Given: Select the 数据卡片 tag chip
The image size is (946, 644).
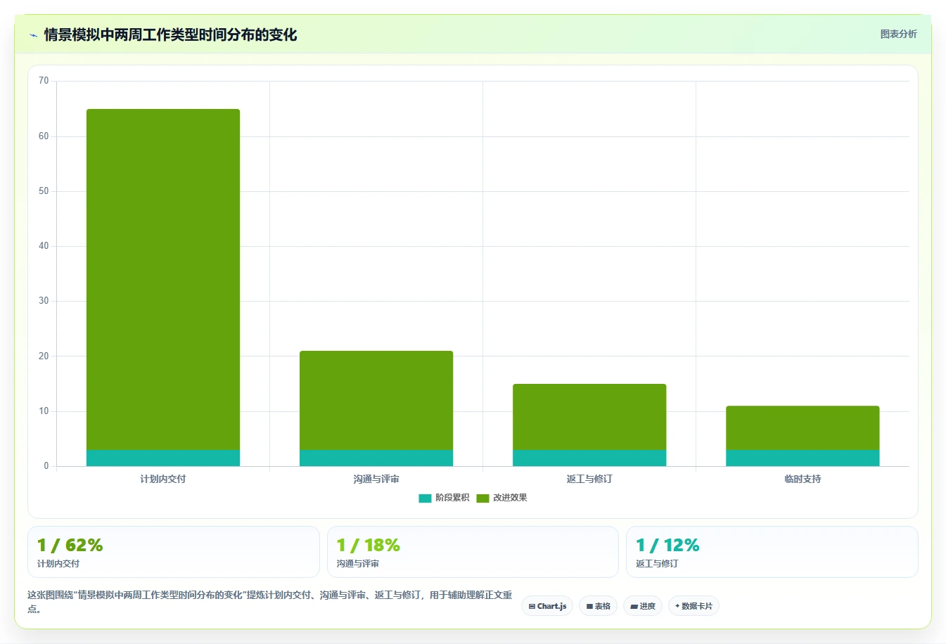Looking at the screenshot, I should coord(693,606).
